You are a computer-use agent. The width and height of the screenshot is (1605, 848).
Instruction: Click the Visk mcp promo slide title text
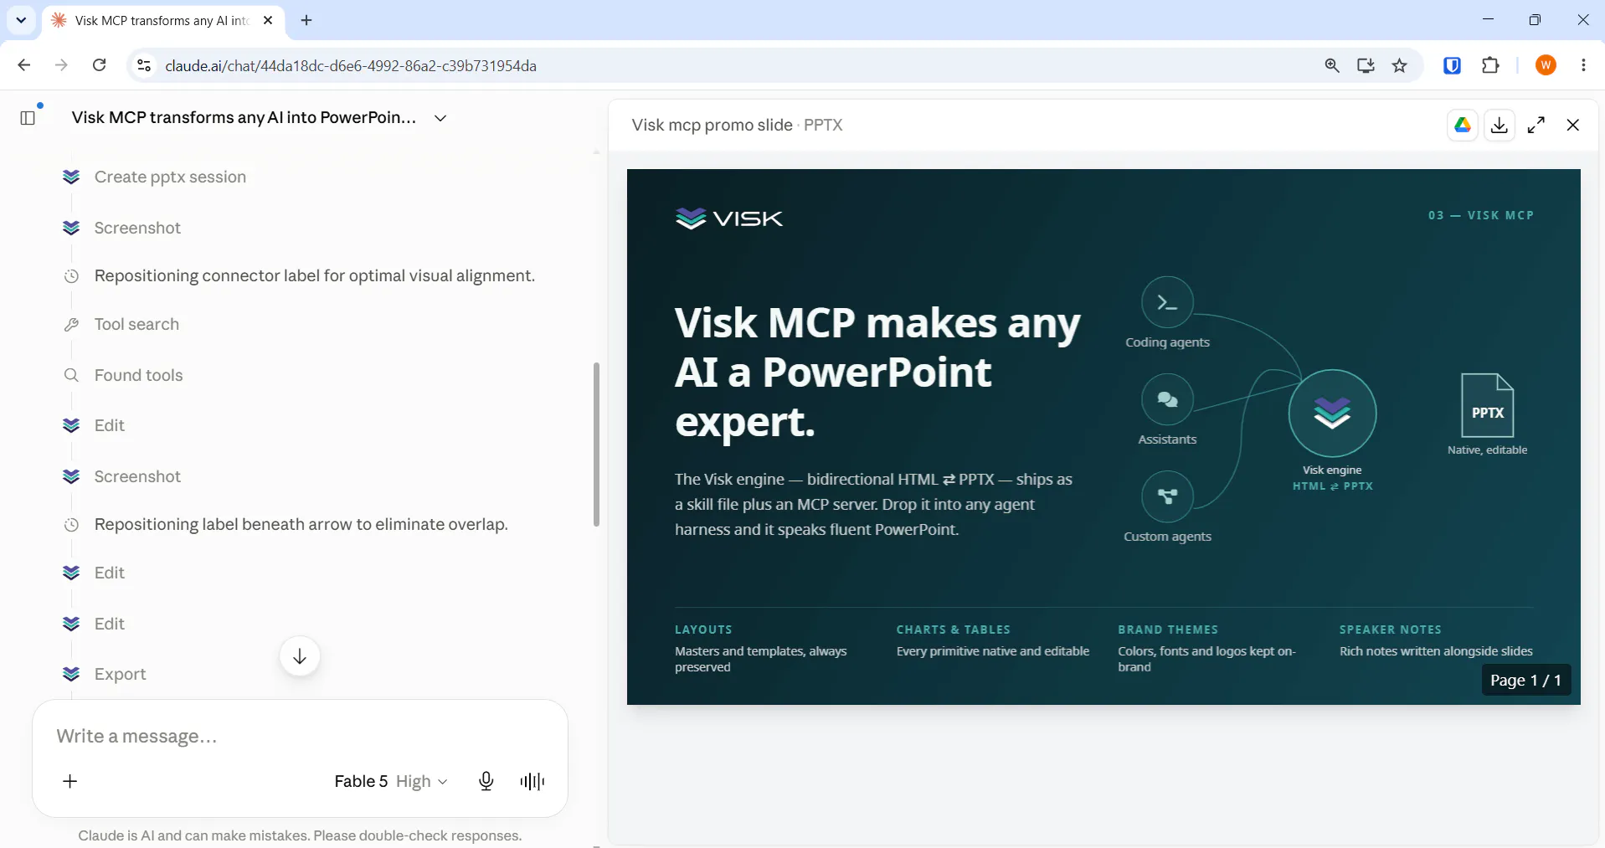pyautogui.click(x=712, y=125)
